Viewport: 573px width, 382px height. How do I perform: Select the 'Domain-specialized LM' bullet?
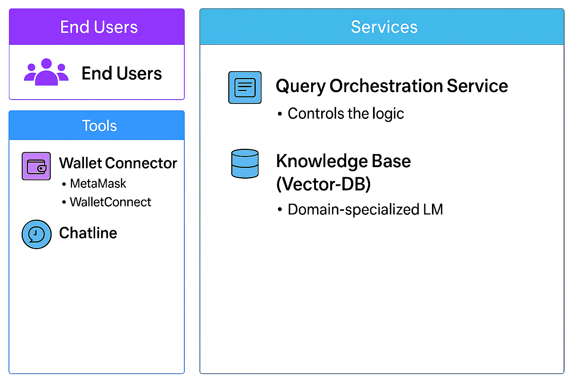coord(365,210)
